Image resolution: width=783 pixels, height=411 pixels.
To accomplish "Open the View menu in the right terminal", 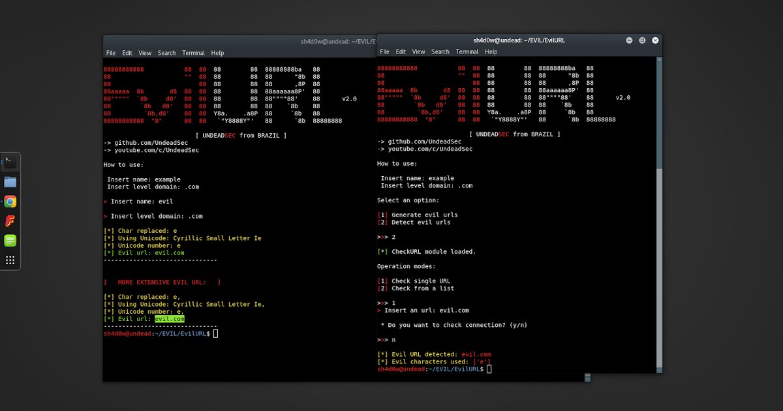I will [418, 52].
